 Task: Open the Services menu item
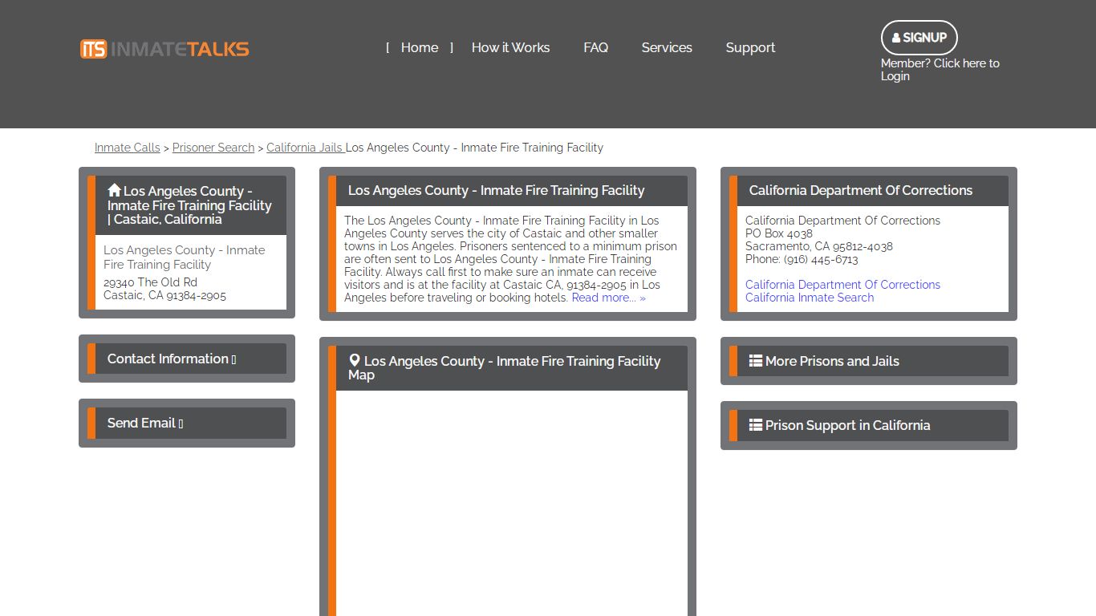click(x=667, y=48)
